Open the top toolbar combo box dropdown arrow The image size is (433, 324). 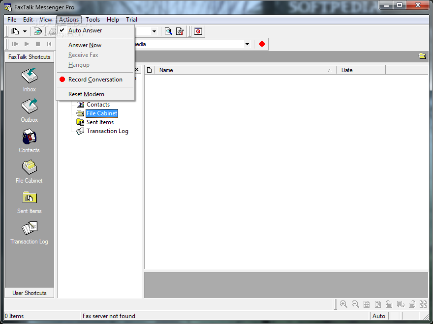tap(154, 31)
